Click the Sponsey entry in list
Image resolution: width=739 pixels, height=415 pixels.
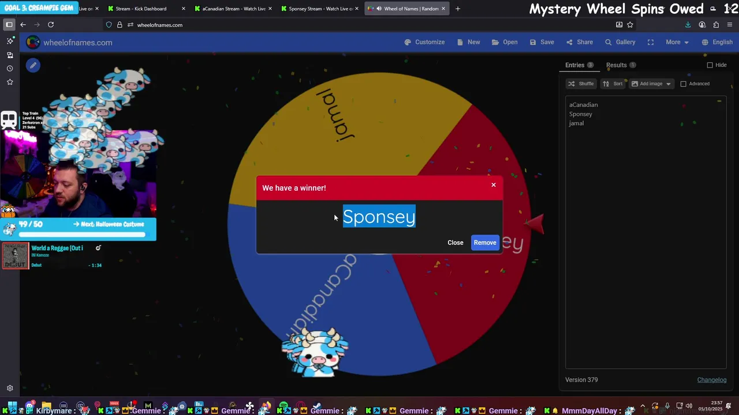coord(581,114)
